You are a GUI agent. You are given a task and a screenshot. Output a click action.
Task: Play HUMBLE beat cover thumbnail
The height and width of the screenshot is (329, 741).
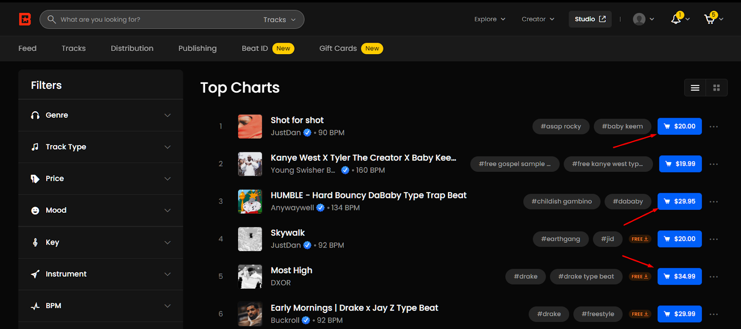[250, 202]
